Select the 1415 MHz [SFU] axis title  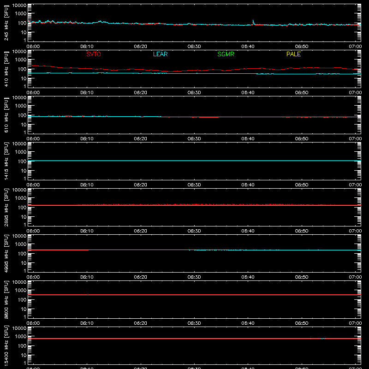6,161
